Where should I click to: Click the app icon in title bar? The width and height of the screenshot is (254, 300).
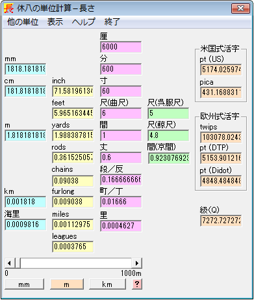(x=8, y=8)
